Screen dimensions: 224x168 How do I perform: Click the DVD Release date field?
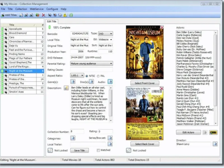click(77, 57)
